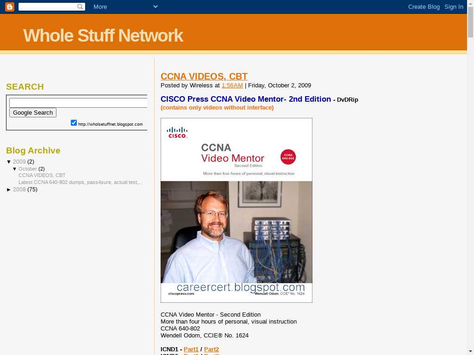Click the magnifier icon in navbar search

[x=81, y=6]
